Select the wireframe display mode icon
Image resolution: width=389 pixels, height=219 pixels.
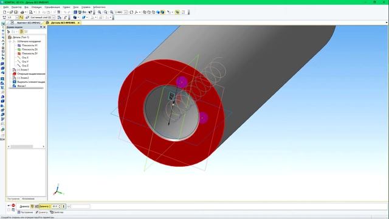pyautogui.click(x=145, y=12)
